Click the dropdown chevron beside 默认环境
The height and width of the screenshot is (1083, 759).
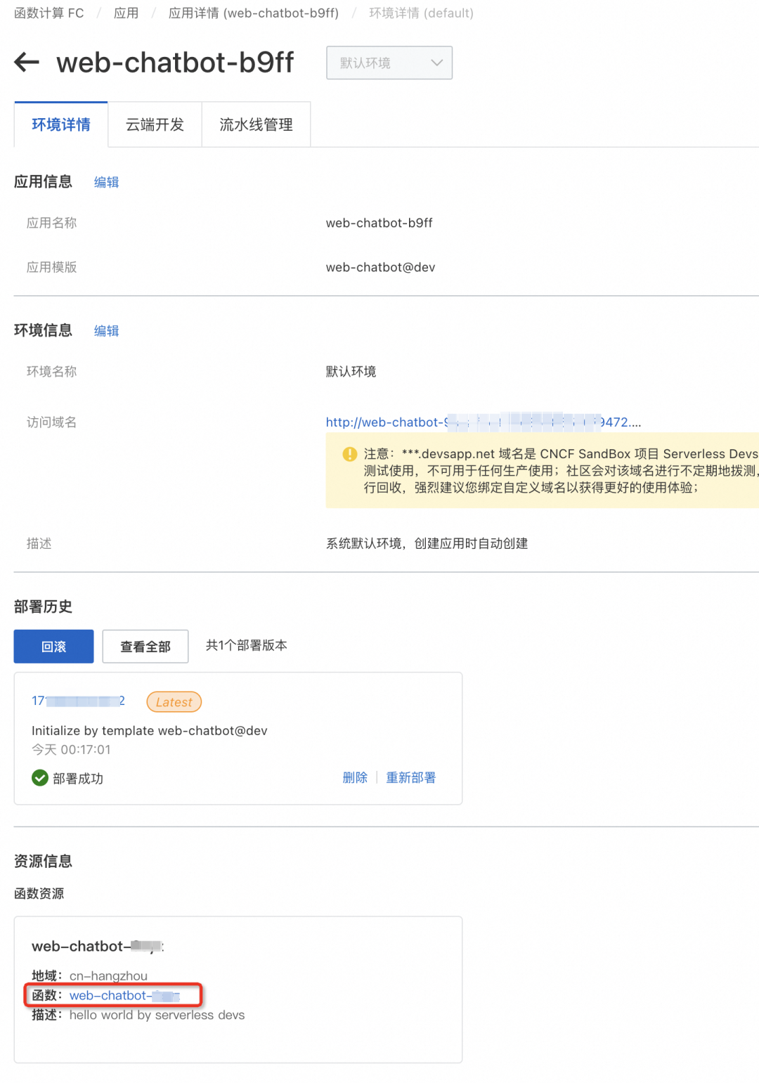tap(436, 63)
